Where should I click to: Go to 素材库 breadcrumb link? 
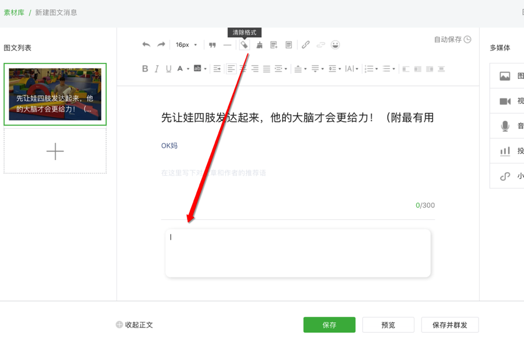[14, 13]
